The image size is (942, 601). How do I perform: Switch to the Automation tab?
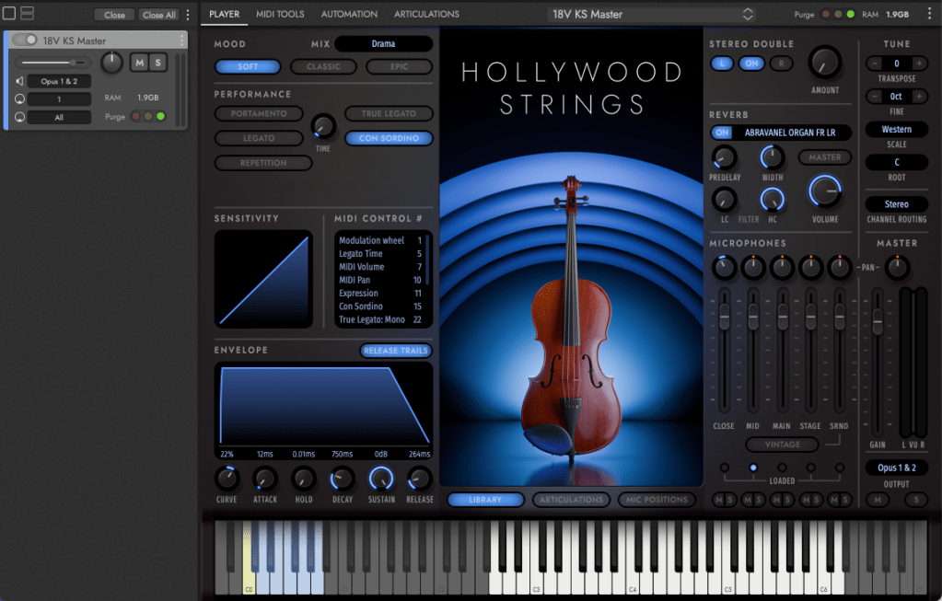[349, 14]
